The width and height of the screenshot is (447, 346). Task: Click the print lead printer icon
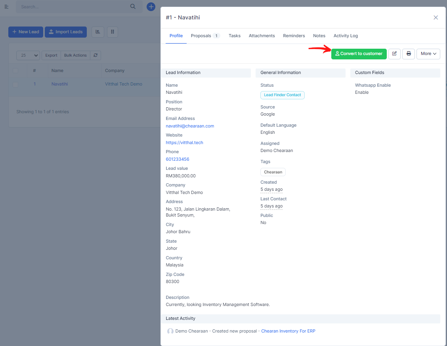(409, 54)
